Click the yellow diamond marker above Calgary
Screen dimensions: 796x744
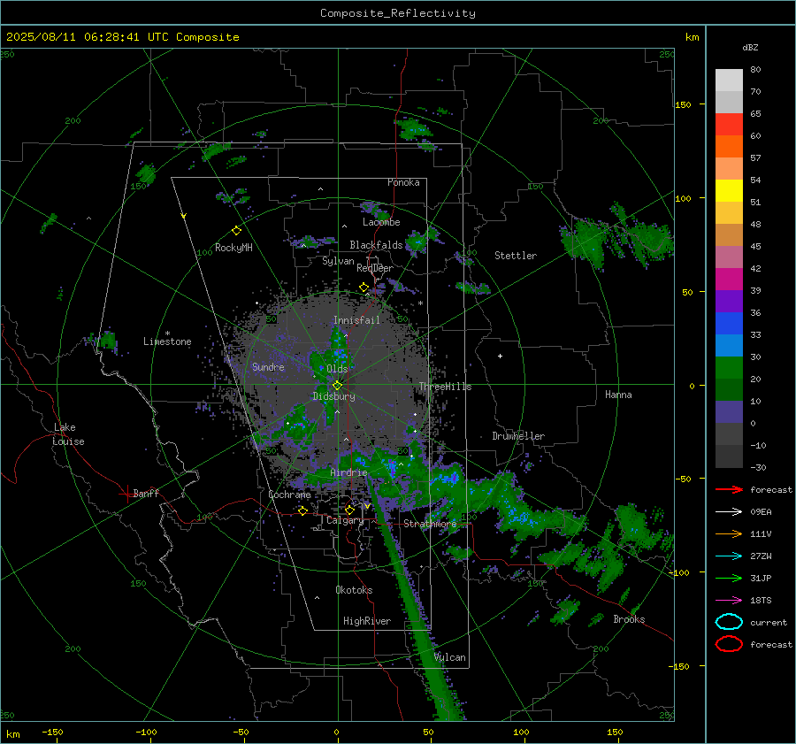pos(349,510)
